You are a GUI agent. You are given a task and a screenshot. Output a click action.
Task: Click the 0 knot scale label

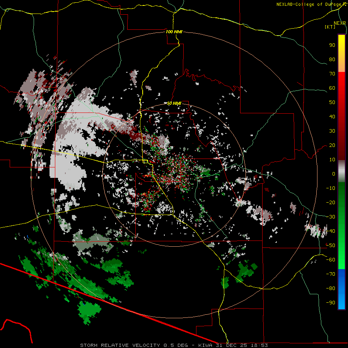coord(334,174)
